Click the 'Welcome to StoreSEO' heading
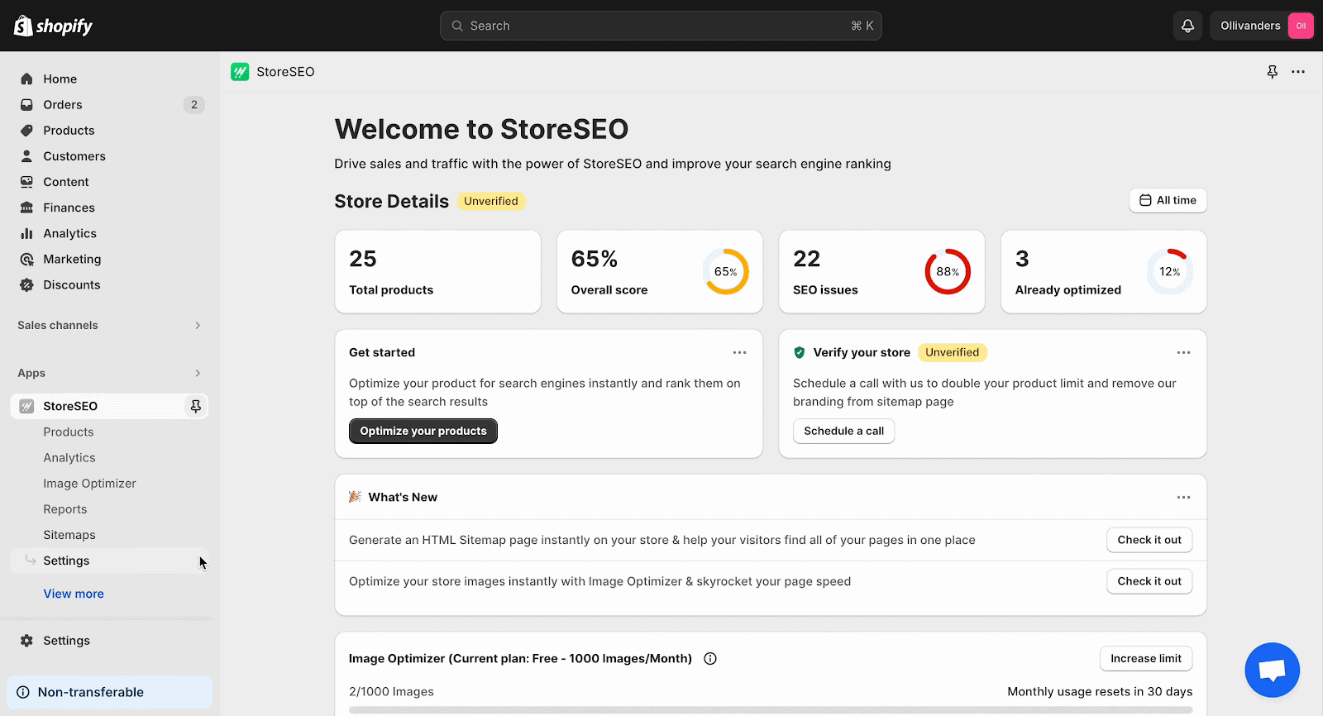Viewport: 1323px width, 716px height. point(481,129)
